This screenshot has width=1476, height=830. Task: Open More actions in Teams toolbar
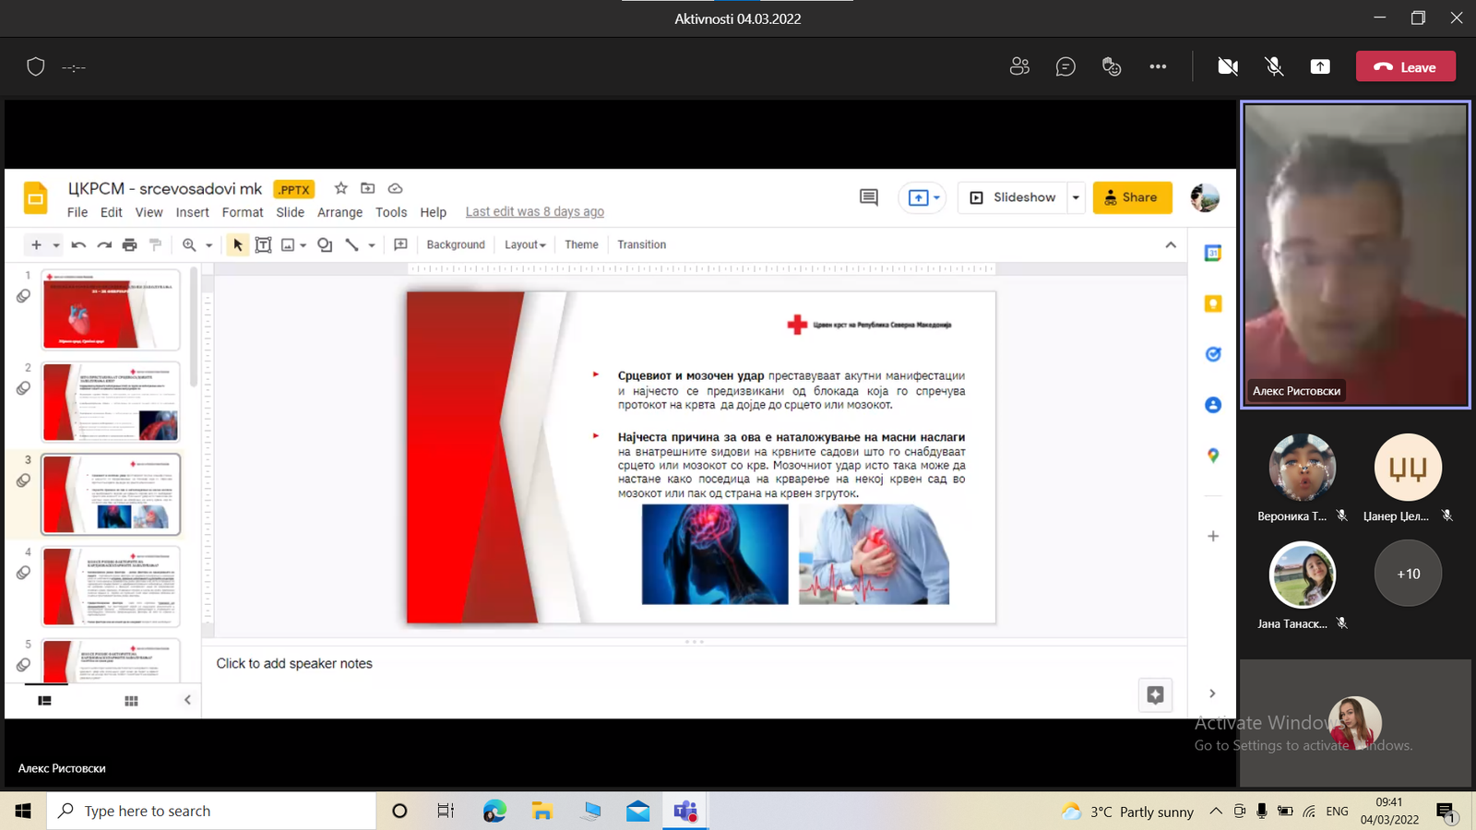pos(1158,66)
